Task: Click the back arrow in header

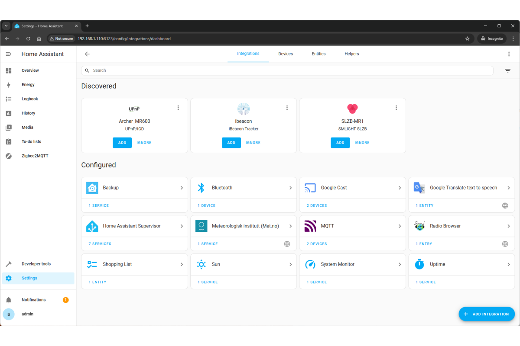Action: [x=87, y=54]
